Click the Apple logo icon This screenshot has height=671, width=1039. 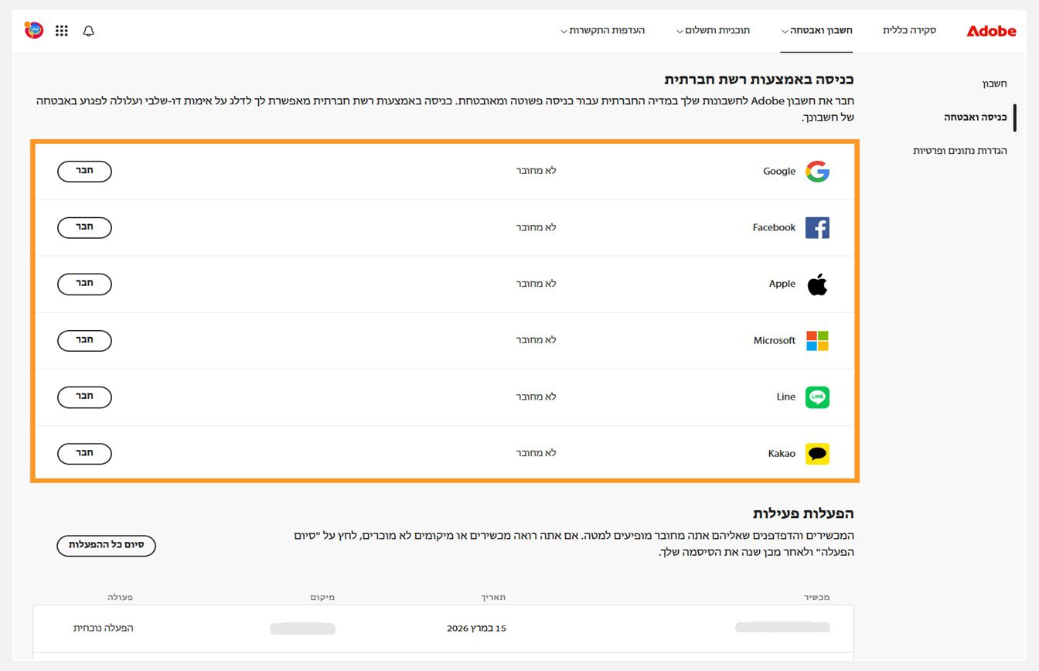(x=817, y=284)
